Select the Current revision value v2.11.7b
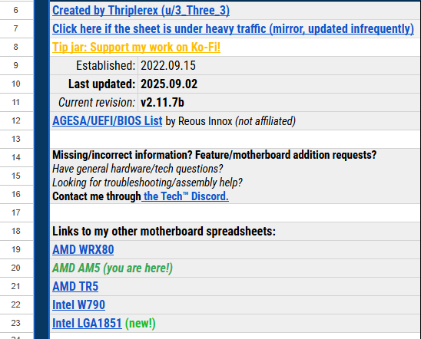Viewport: 421px width, 339px height. click(x=279, y=102)
